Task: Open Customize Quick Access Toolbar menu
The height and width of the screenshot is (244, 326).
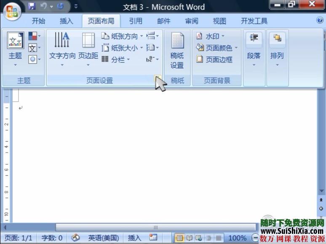Action: click(x=76, y=7)
